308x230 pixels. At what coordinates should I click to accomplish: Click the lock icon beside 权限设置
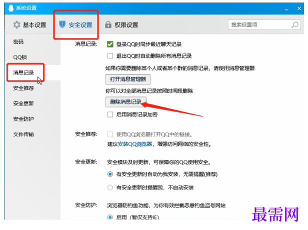(108, 24)
